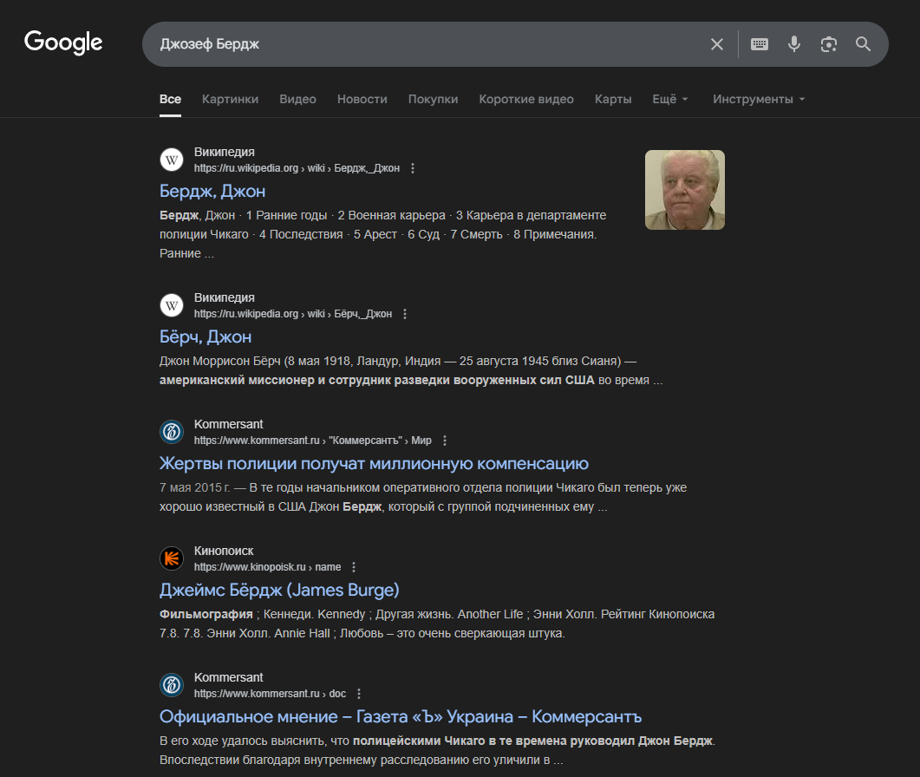
Task: Click into the search input field
Action: pos(416,44)
